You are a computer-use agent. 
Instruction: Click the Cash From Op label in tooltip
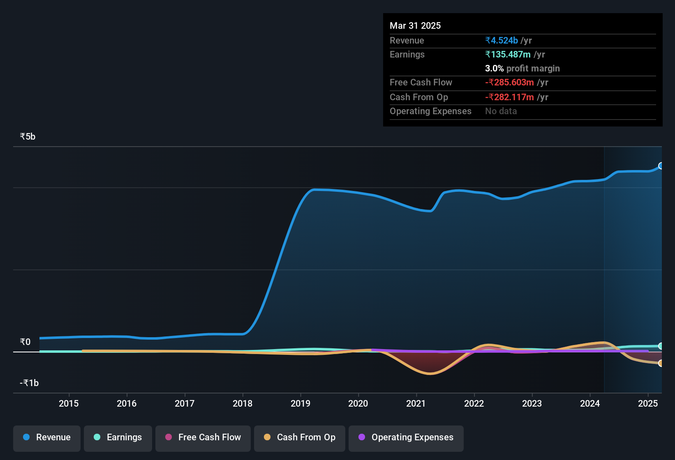(419, 97)
